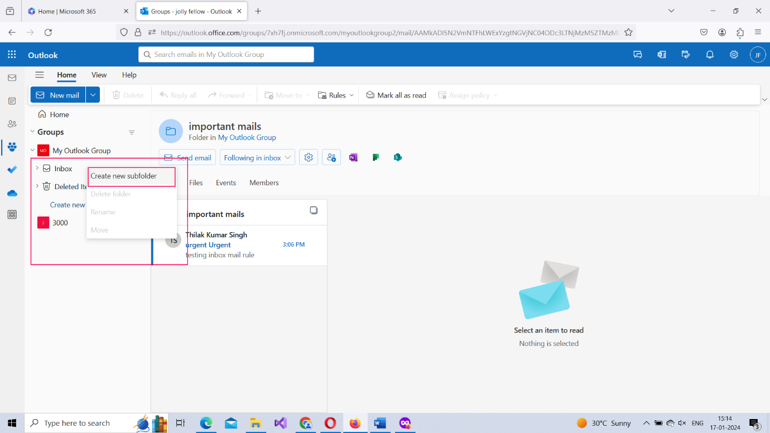Open the New mail dropdown arrow
770x433 pixels.
[x=93, y=95]
